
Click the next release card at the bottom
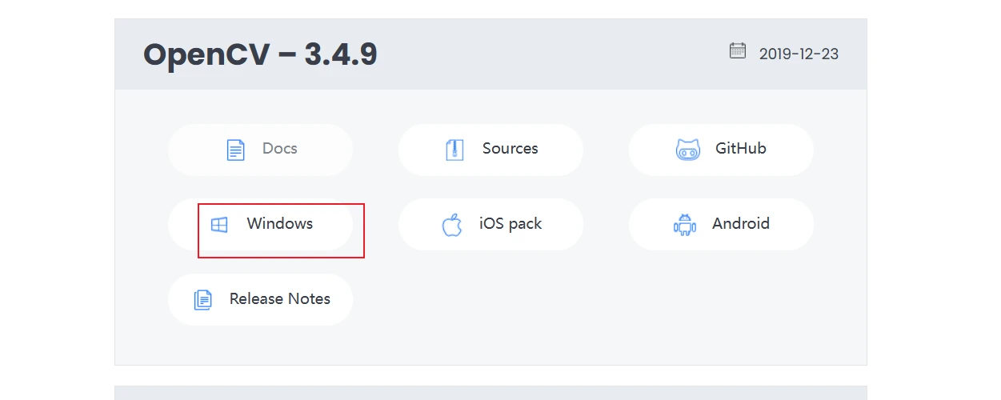pyautogui.click(x=490, y=393)
